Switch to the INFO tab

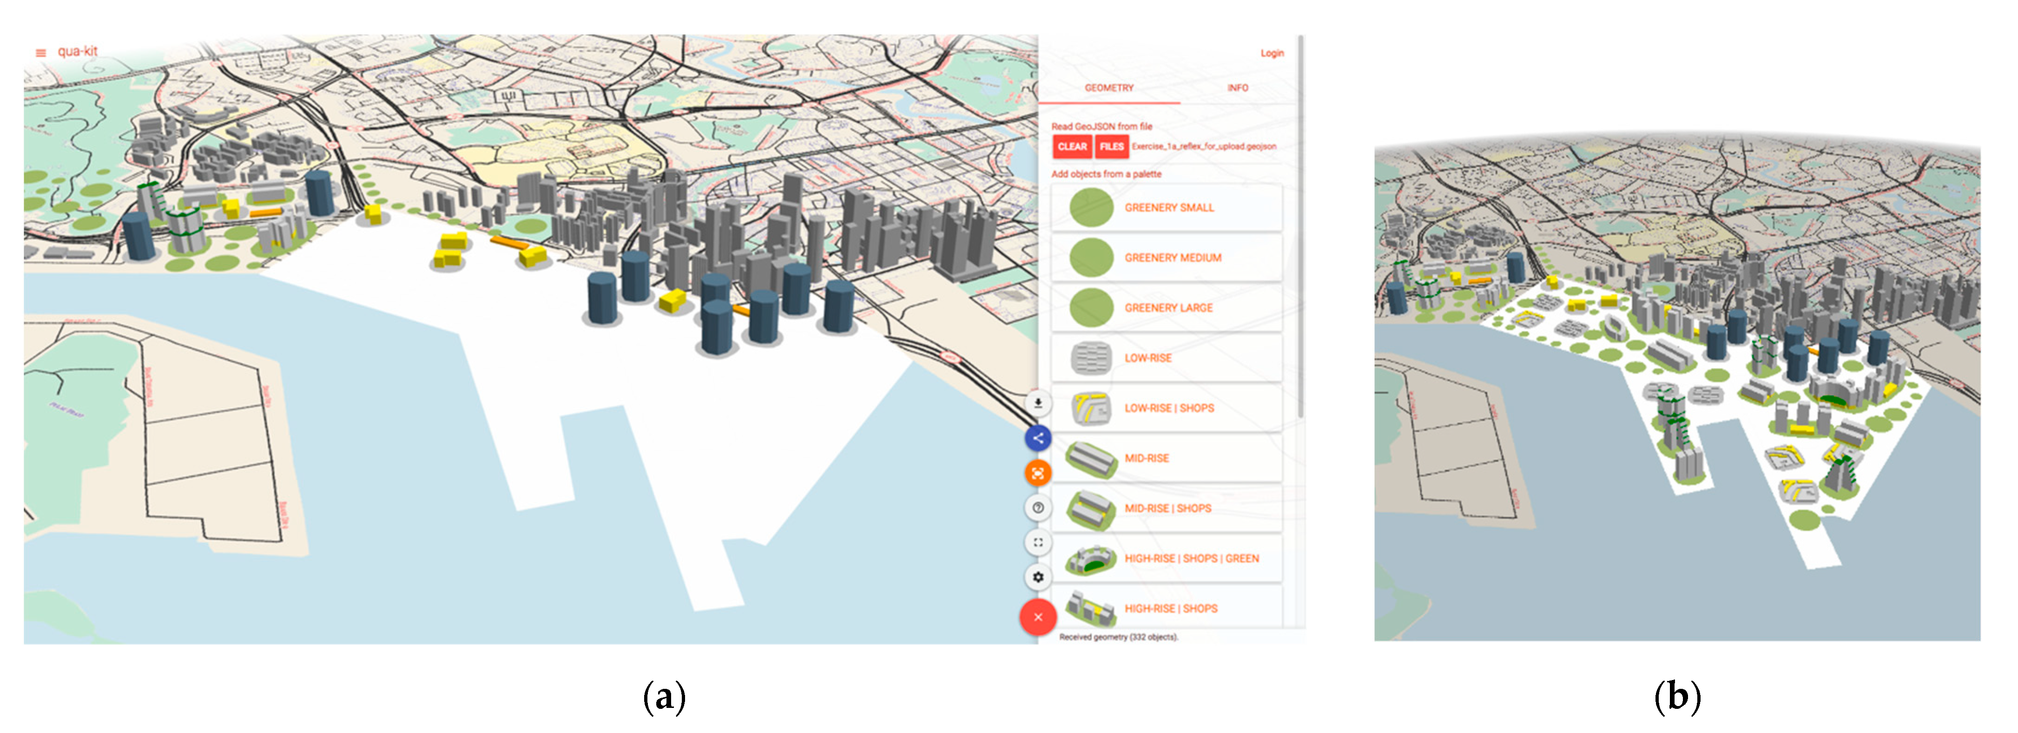click(1237, 88)
